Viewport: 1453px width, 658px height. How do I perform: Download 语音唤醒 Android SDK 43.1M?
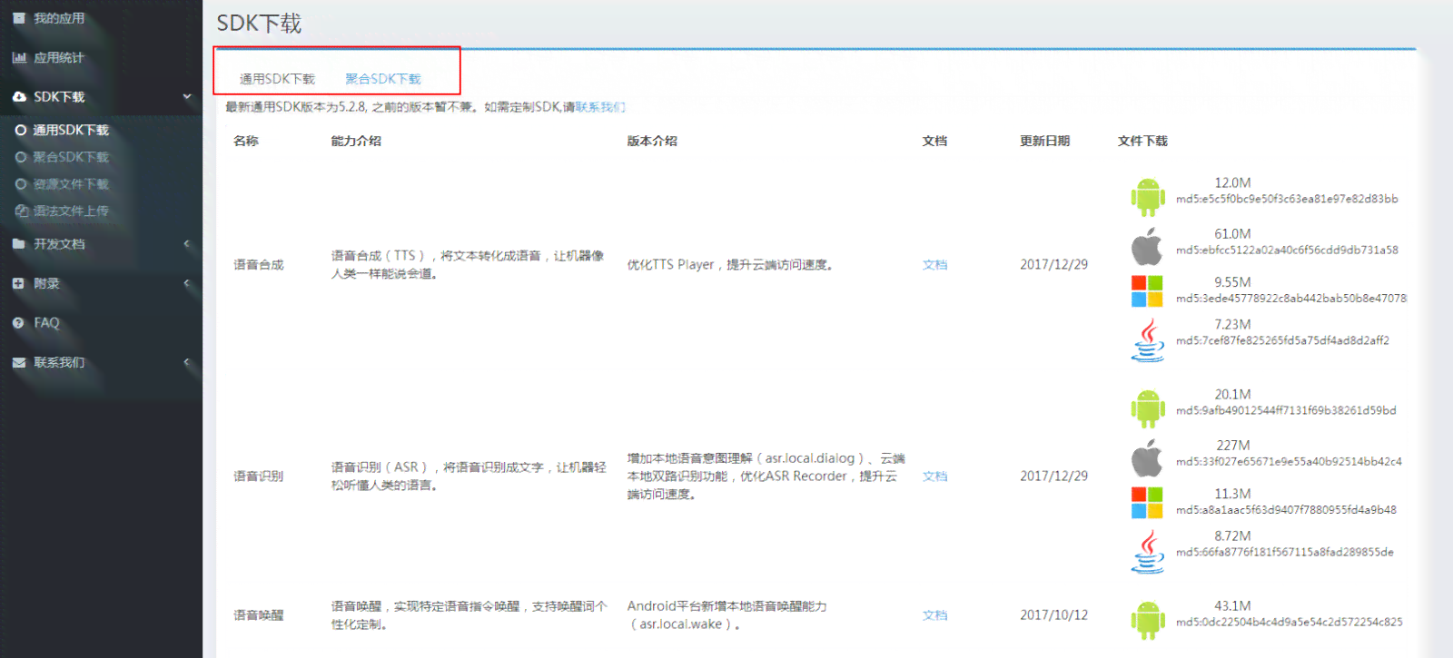coord(1148,620)
